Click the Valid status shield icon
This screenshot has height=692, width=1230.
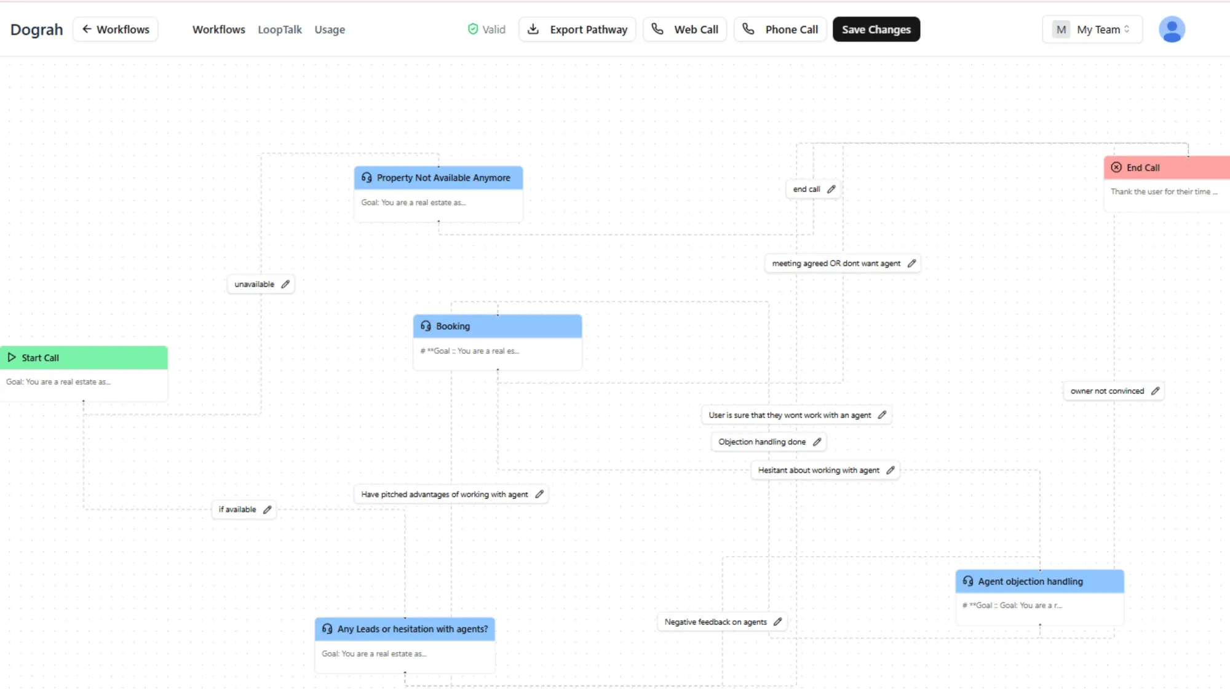(473, 29)
